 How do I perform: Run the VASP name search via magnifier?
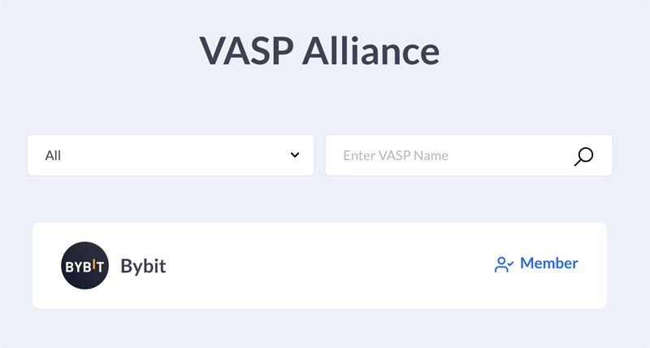[583, 156]
